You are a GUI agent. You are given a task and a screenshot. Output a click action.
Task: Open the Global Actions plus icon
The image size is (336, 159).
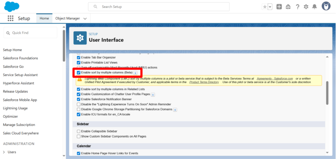[x=279, y=7]
